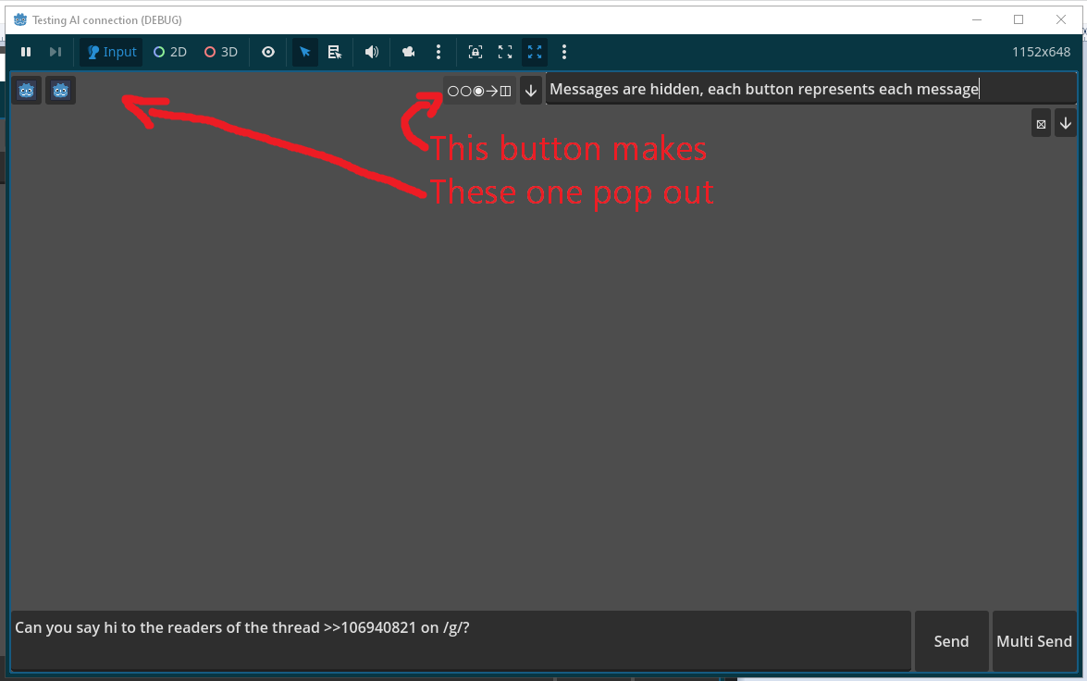Click the crossed box icon button
The height and width of the screenshot is (681, 1087).
coord(1041,124)
